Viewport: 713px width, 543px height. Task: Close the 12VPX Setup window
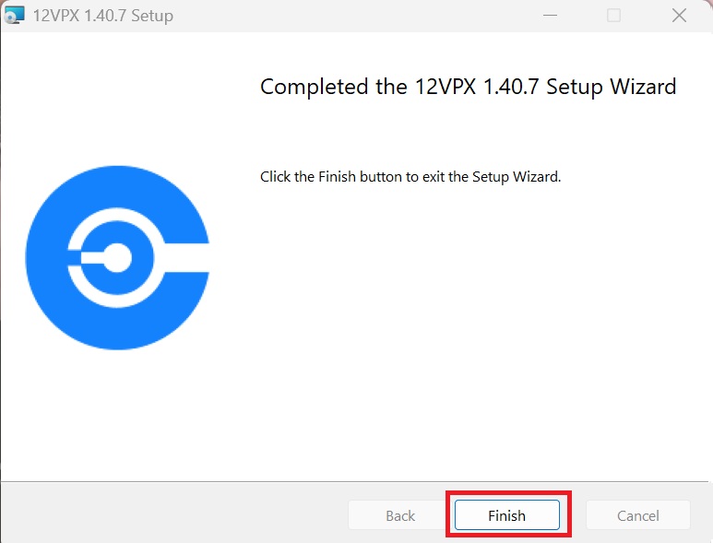pyautogui.click(x=679, y=16)
